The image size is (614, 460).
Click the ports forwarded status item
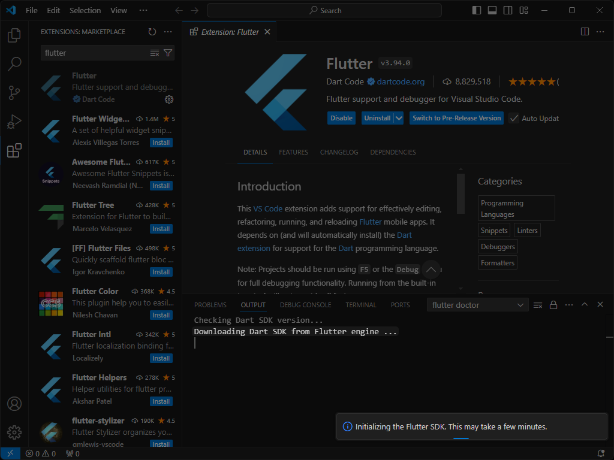73,453
